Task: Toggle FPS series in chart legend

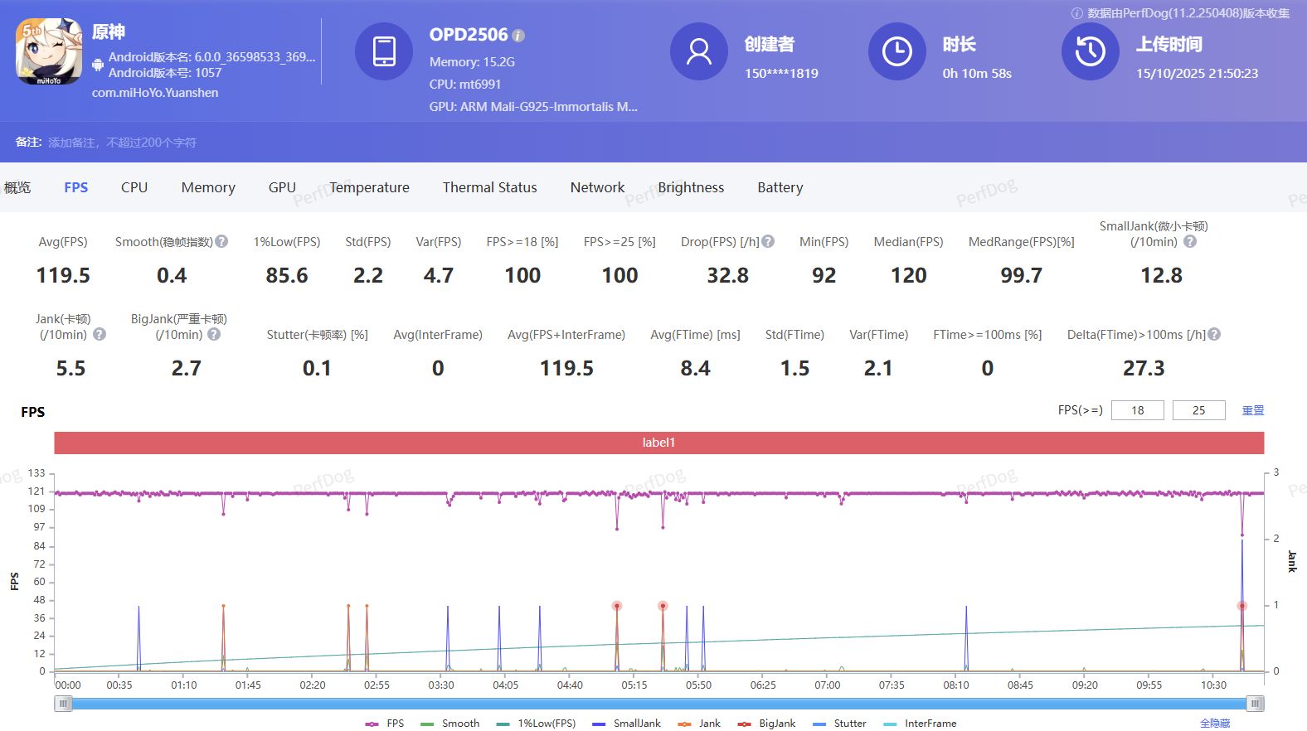Action: click(x=386, y=724)
